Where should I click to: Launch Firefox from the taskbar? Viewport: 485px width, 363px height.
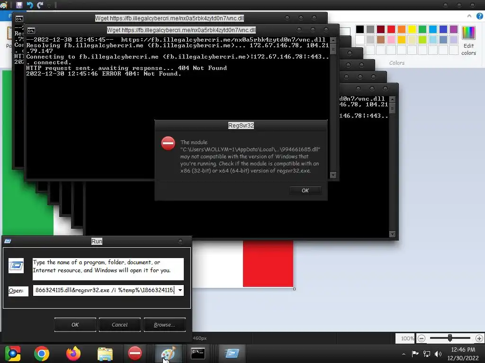[x=73, y=354]
